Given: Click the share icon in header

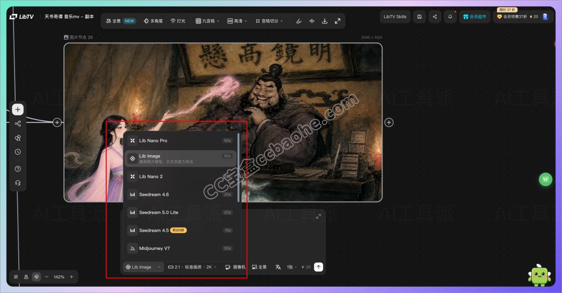Looking at the screenshot, I should click(x=435, y=17).
